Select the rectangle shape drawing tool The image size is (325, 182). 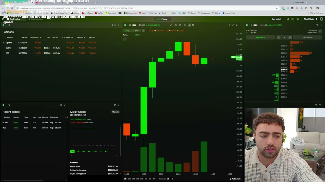point(175,25)
